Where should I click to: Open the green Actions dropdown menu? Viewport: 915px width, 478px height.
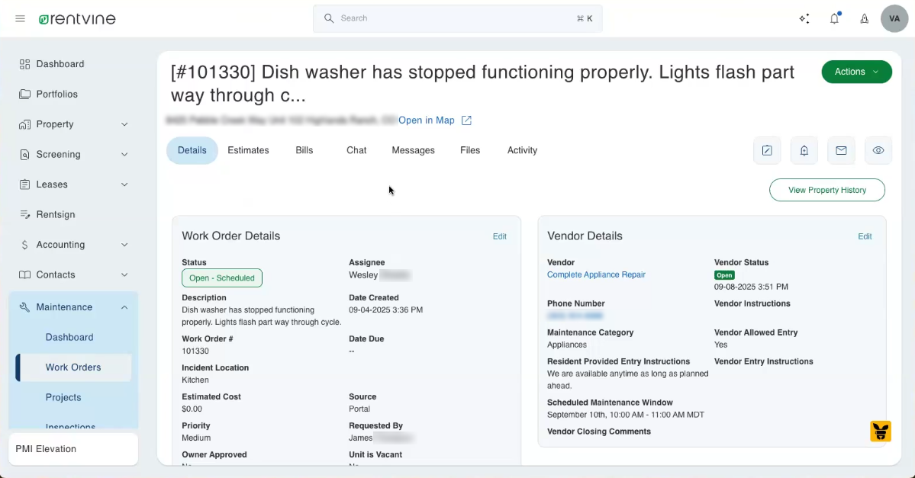coord(856,71)
